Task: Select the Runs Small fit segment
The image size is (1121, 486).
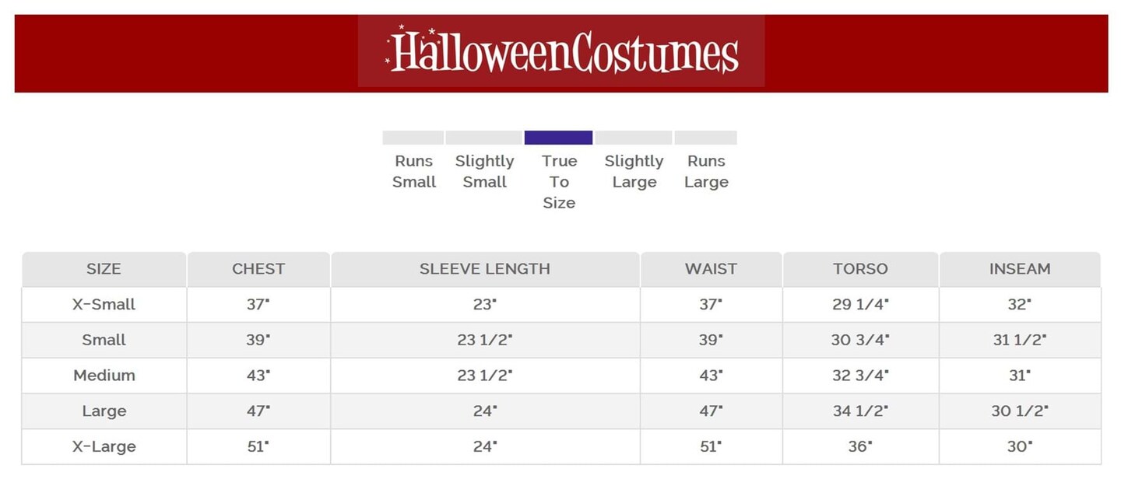Action: pyautogui.click(x=413, y=138)
